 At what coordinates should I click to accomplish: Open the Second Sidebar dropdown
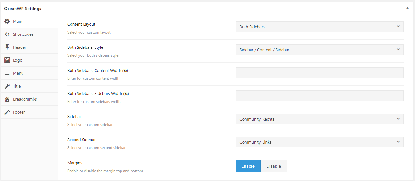click(x=319, y=142)
